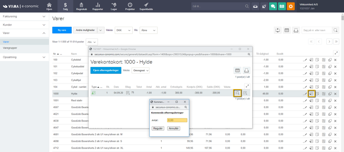The width and height of the screenshot is (344, 152).
Task: Expand the Opsætning sidebar section
Action: (24, 57)
